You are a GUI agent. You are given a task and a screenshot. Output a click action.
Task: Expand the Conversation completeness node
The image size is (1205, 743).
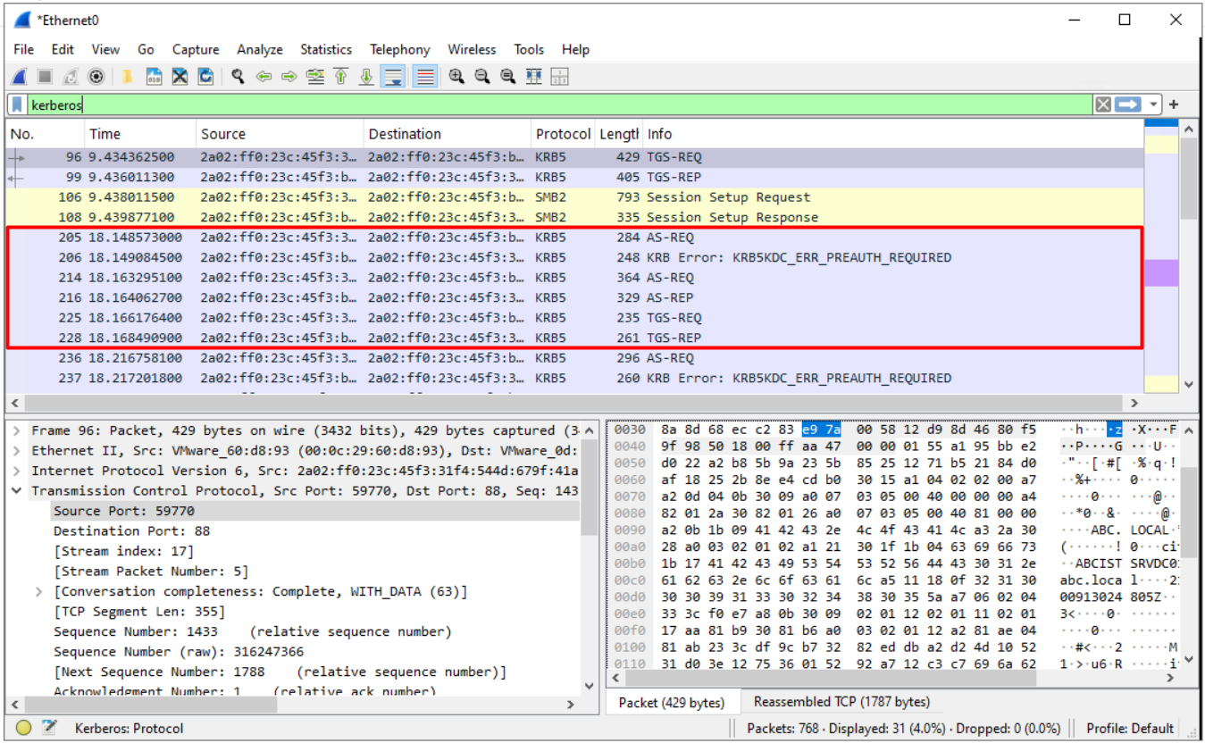click(x=38, y=591)
